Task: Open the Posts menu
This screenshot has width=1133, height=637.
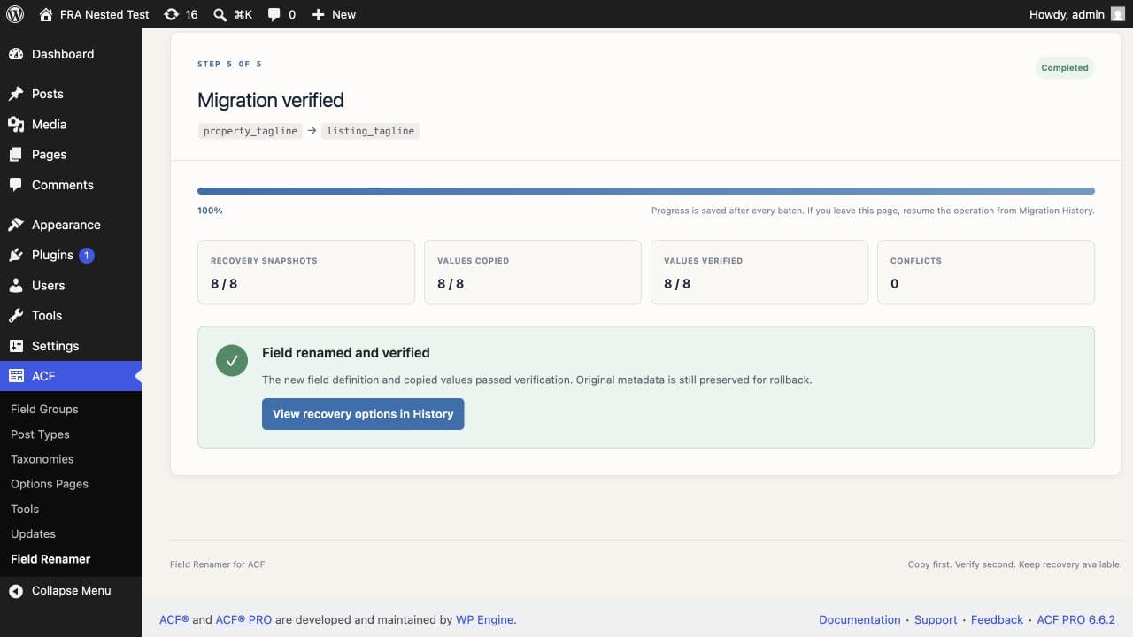Action: pyautogui.click(x=71, y=94)
